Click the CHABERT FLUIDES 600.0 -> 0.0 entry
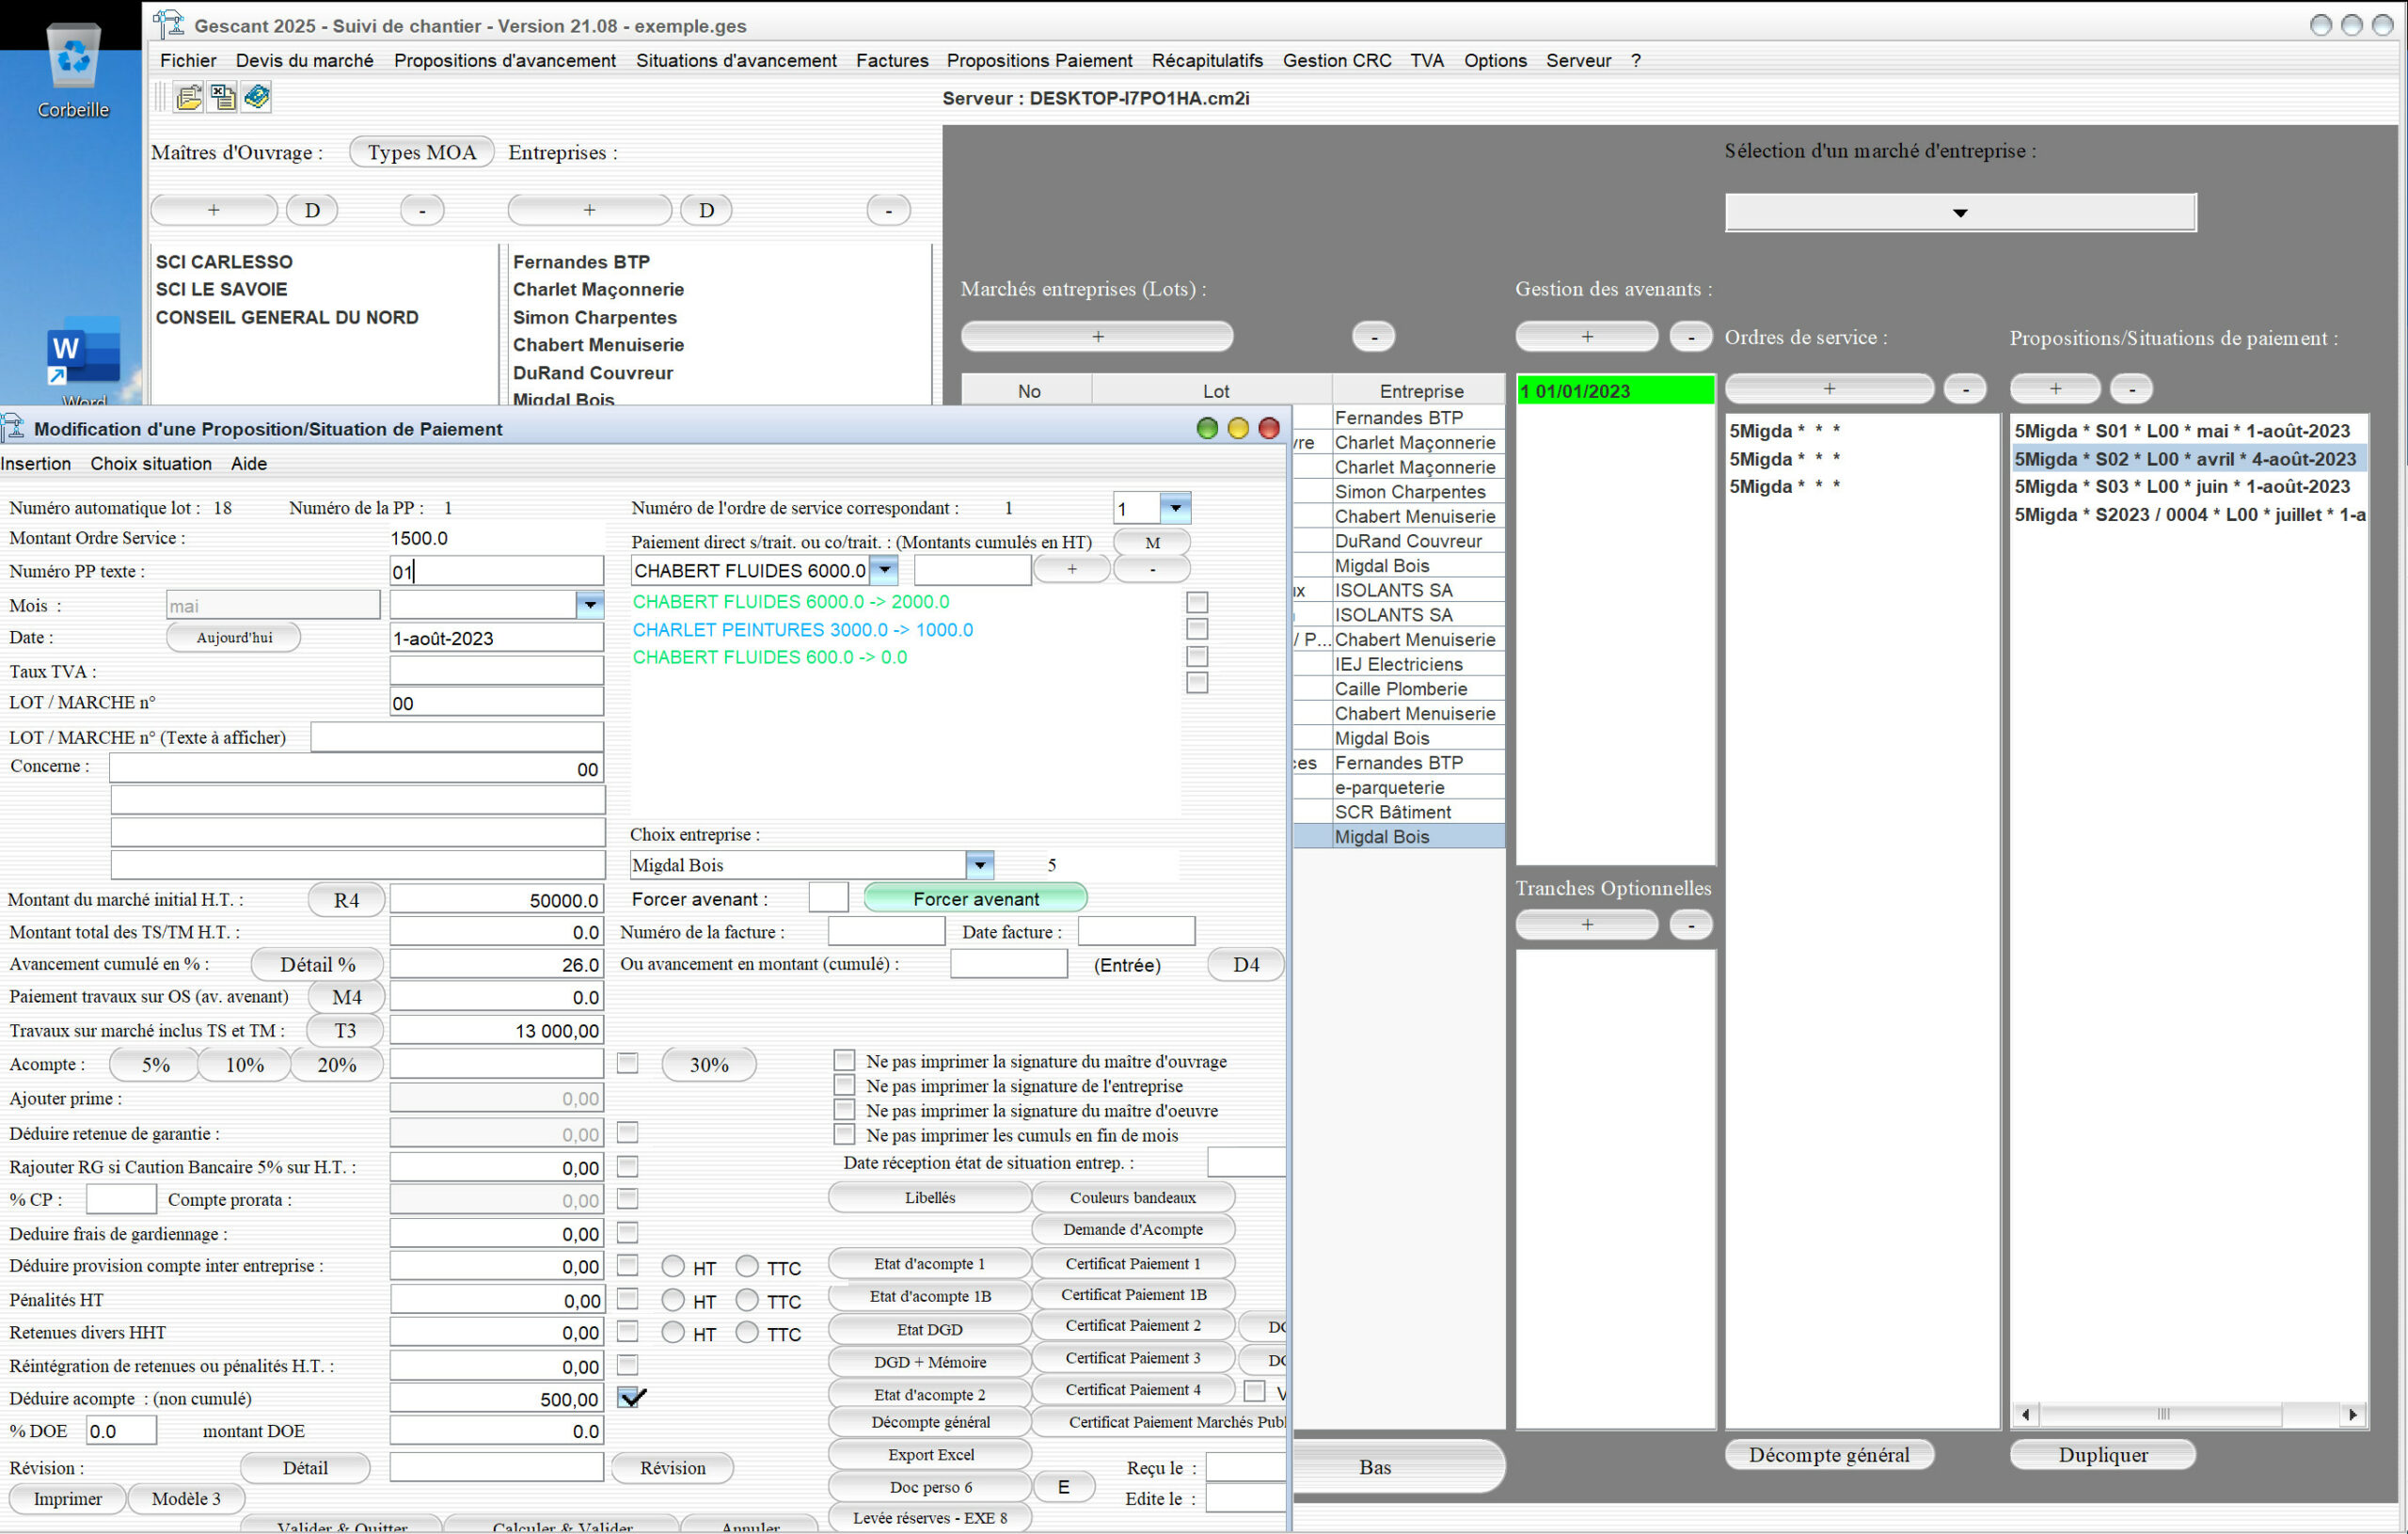This screenshot has width=2408, height=1534. pos(769,657)
